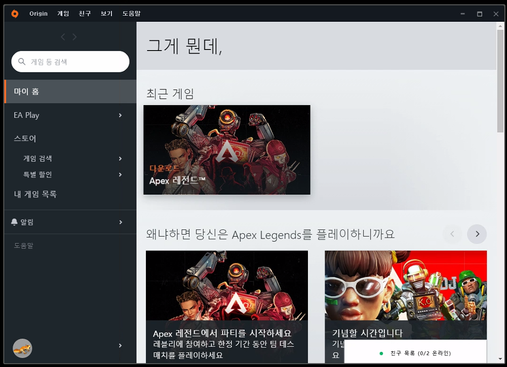507x367 pixels.
Task: Focus the 게임 등 검색 search field
Action: (x=70, y=62)
